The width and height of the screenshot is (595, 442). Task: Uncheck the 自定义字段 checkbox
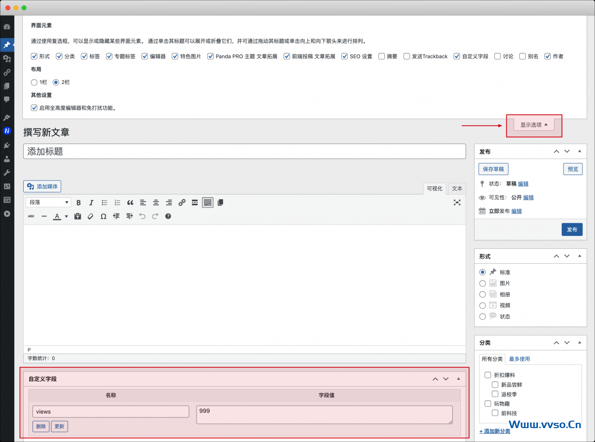coord(457,56)
